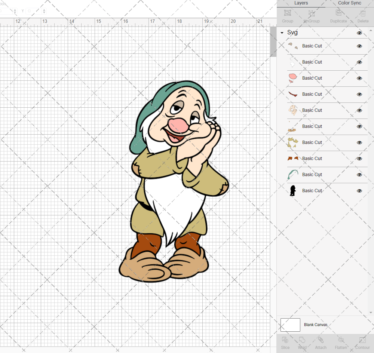Viewport: 374px width, 353px height.
Task: Click the layers panel scroll-up arrow
Action: [371, 31]
